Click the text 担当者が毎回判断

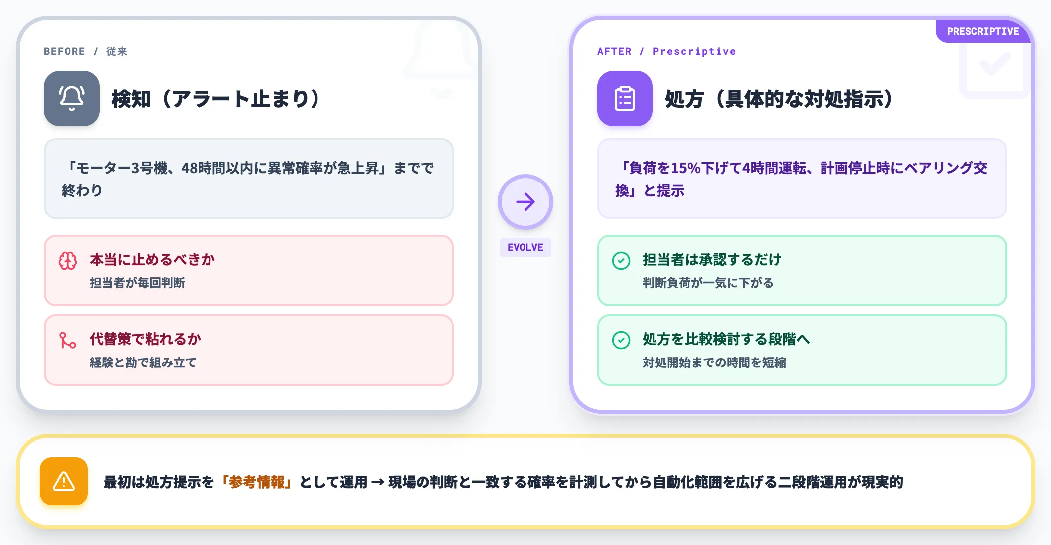137,283
